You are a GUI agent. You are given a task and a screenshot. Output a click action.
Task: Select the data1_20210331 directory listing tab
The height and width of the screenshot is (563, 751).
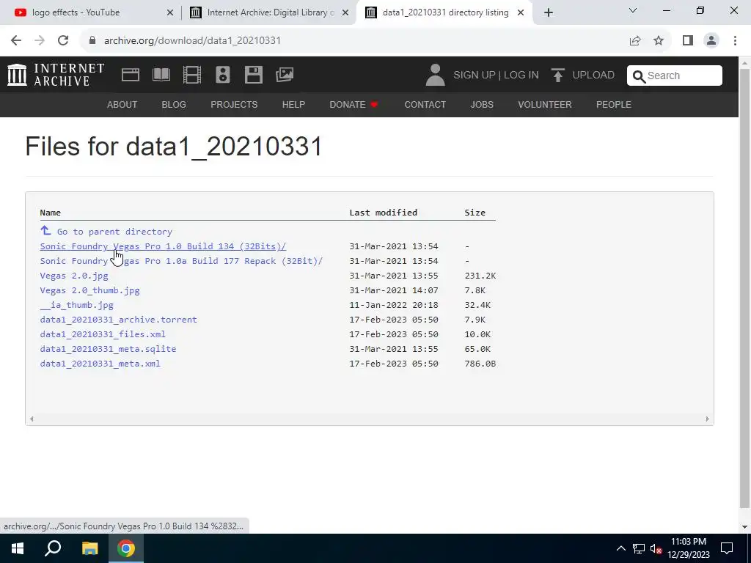pos(444,12)
